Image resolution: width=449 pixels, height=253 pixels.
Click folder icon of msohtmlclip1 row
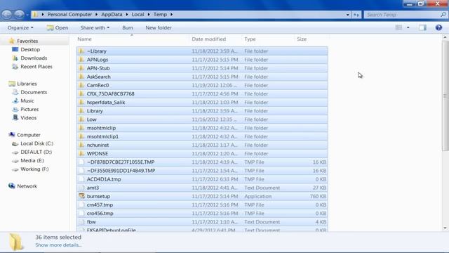(81, 136)
